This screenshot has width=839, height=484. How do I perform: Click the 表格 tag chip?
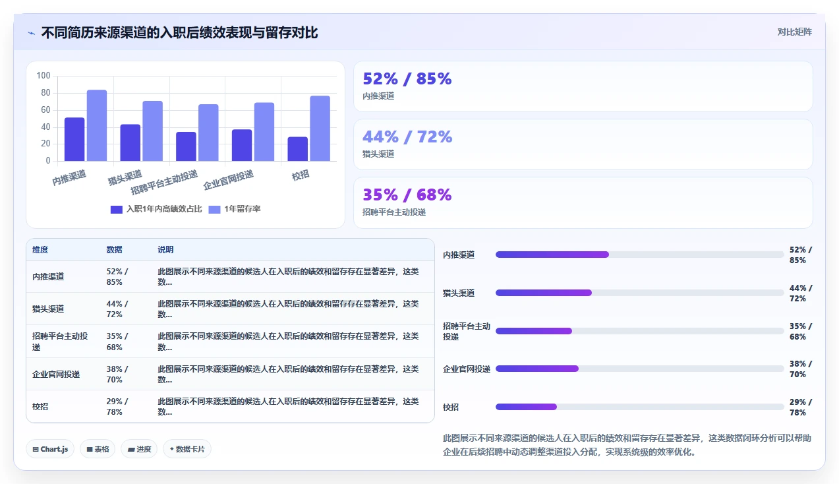click(x=98, y=449)
